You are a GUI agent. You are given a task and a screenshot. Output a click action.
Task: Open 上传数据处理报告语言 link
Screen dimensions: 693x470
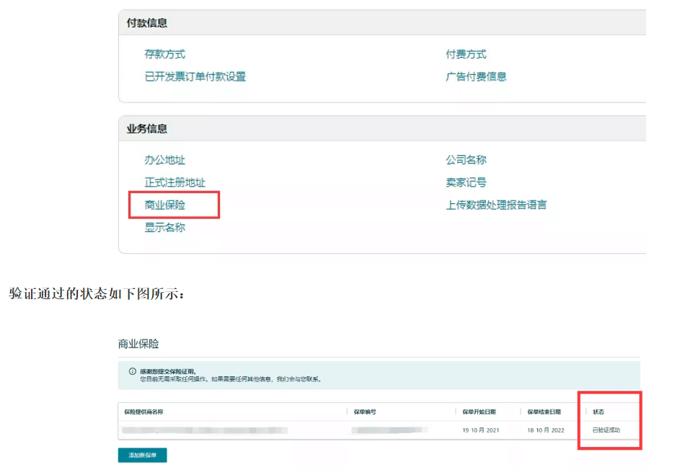tap(496, 205)
